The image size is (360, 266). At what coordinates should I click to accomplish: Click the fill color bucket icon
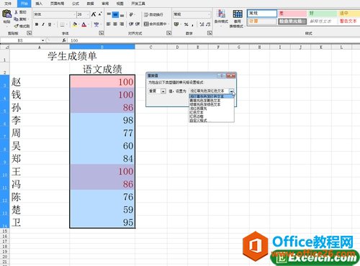click(75, 24)
